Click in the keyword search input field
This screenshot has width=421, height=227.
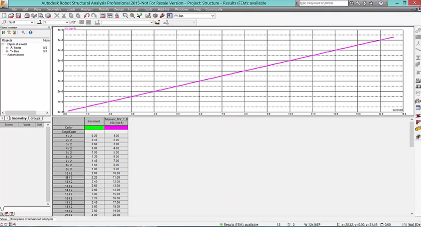(x=323, y=3)
